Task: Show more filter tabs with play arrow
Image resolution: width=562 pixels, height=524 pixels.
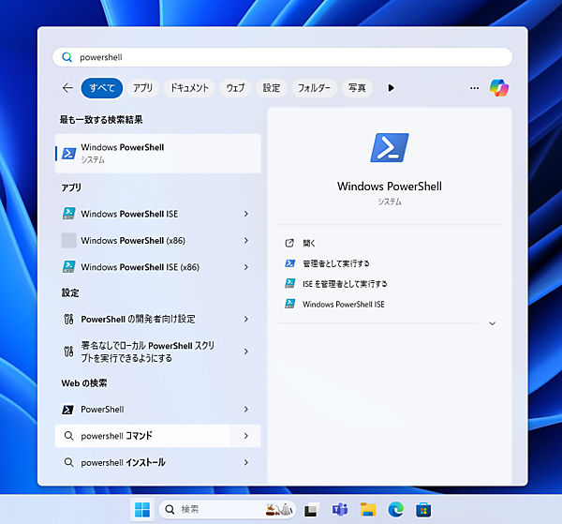Action: 391,88
